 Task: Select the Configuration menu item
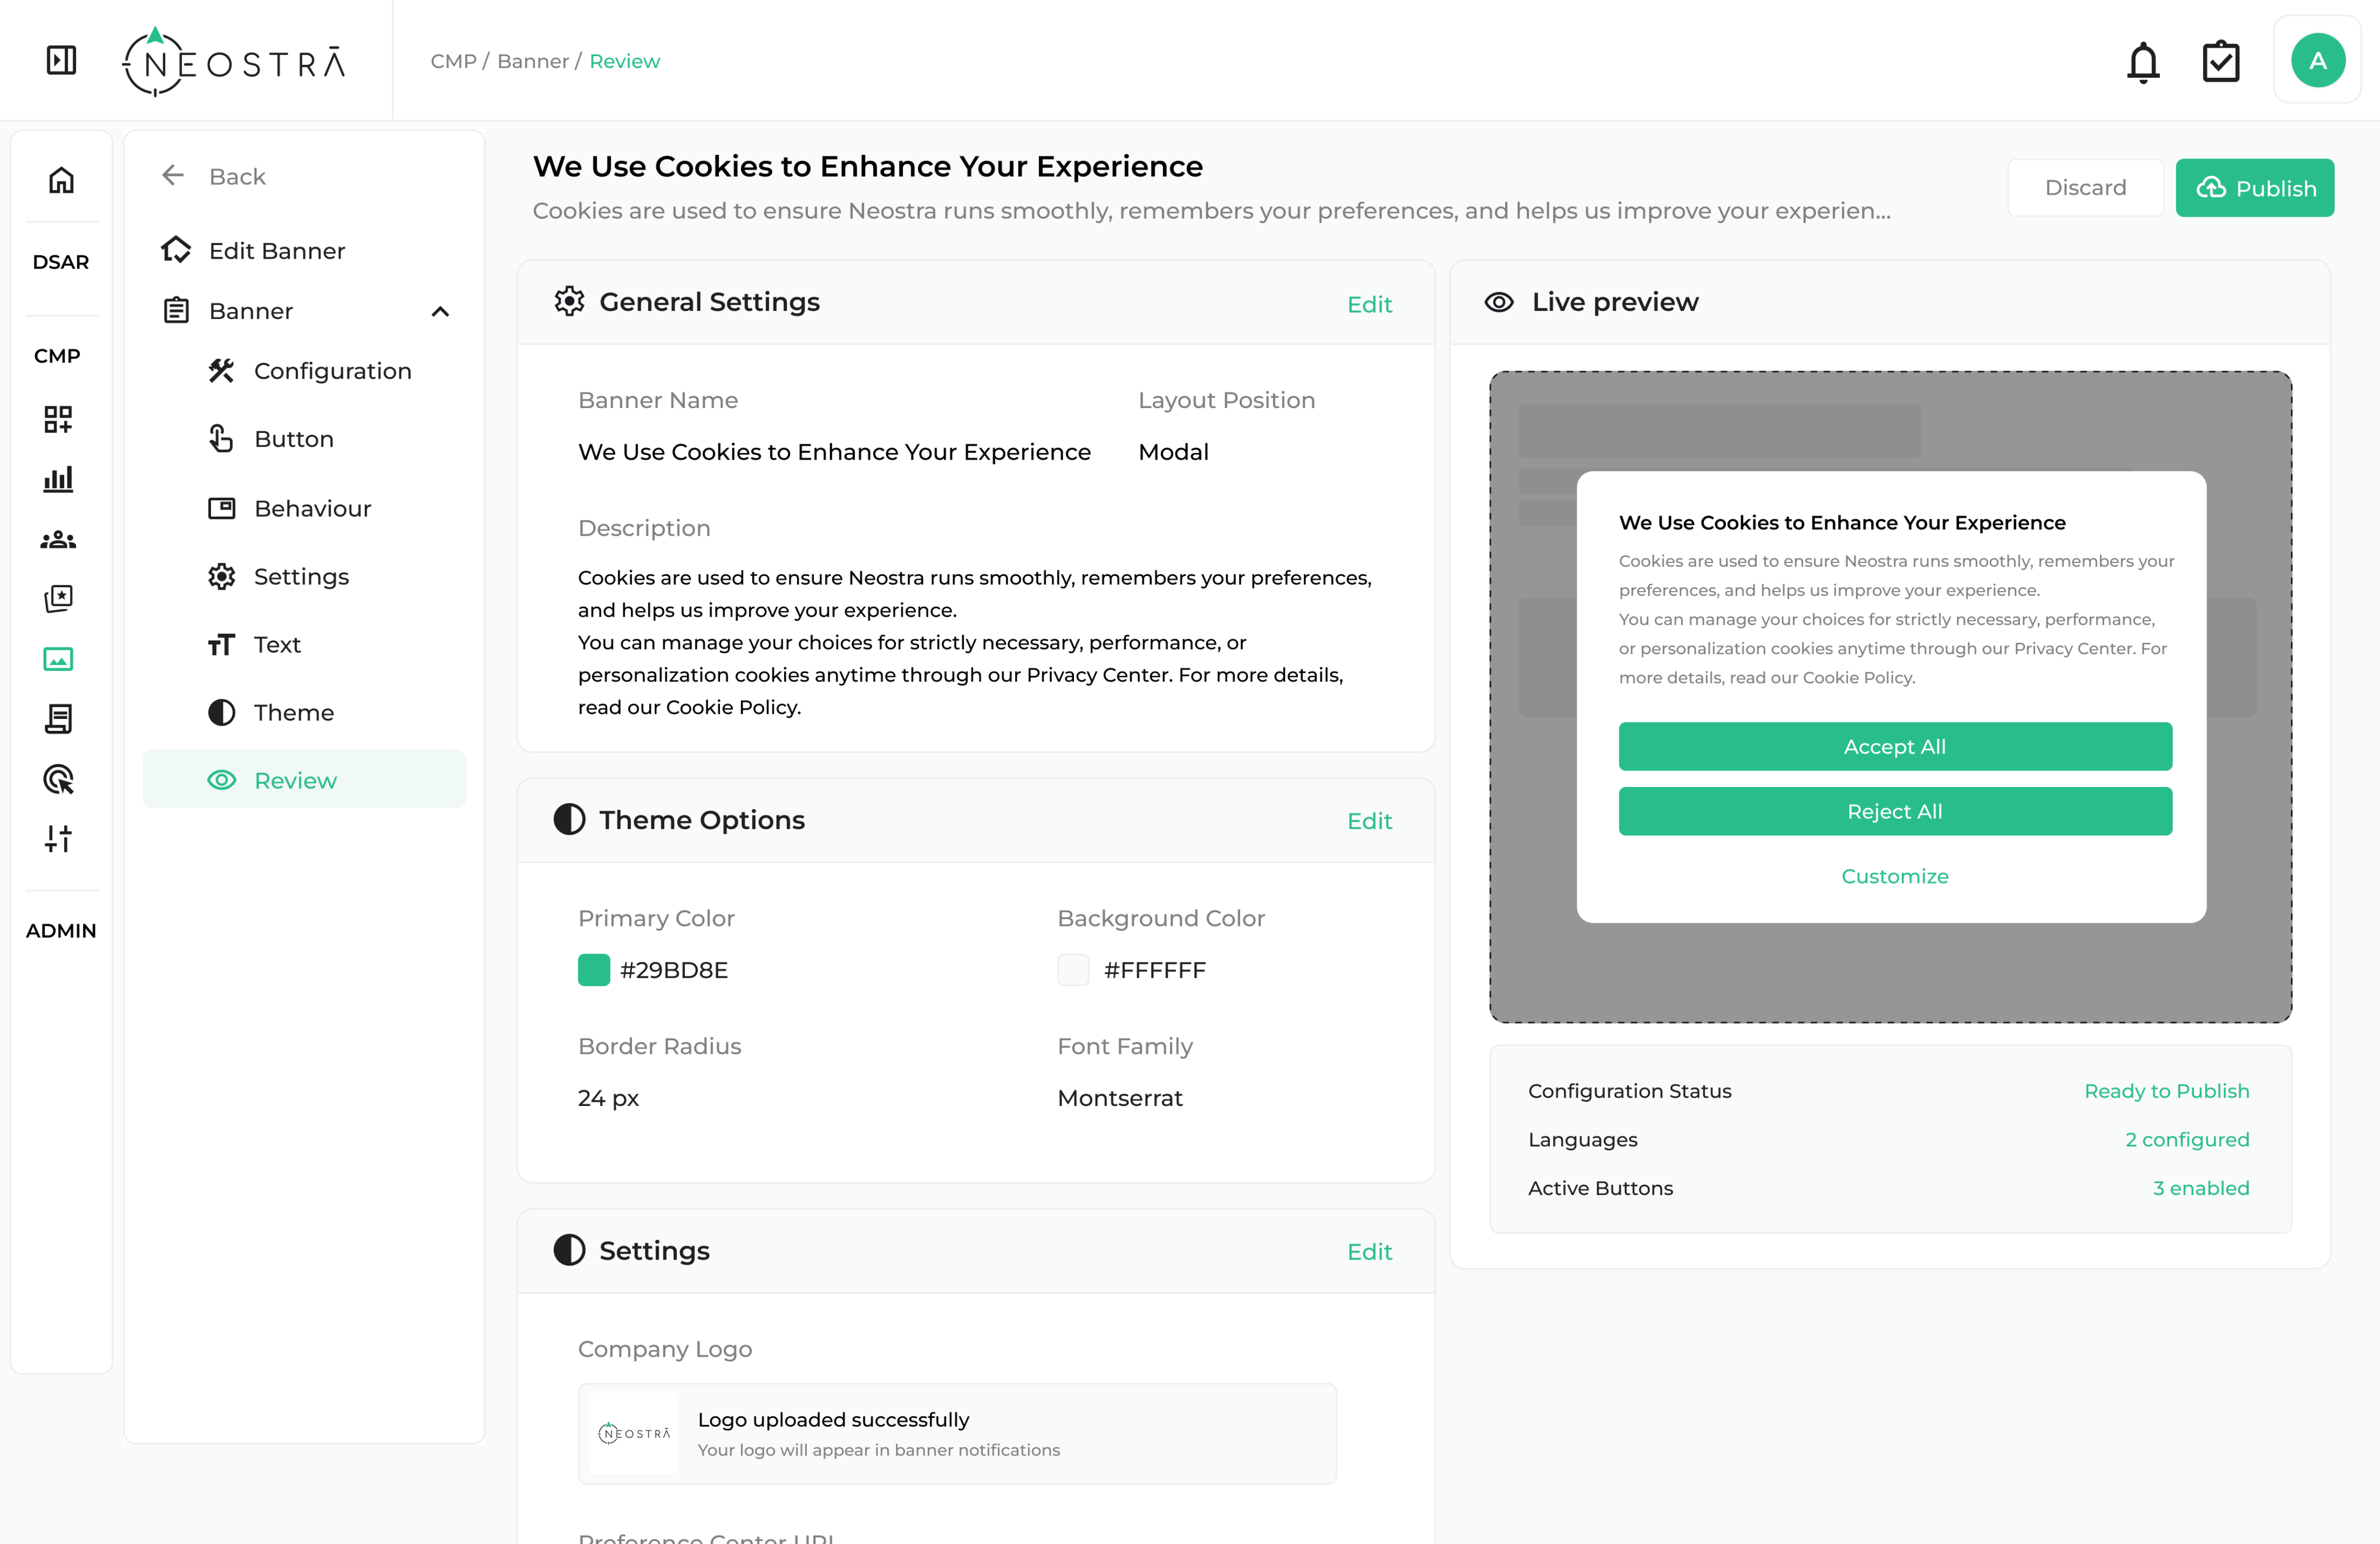[x=332, y=371]
